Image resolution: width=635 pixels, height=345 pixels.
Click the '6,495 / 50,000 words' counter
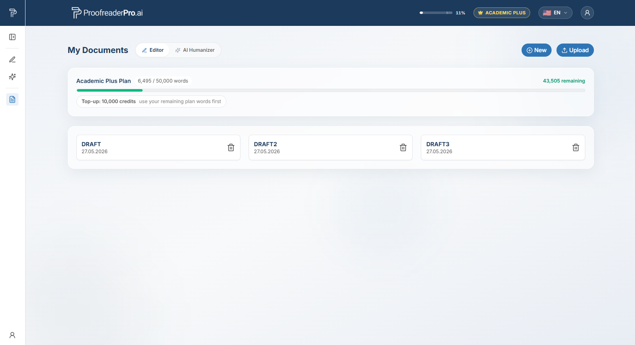pos(163,81)
